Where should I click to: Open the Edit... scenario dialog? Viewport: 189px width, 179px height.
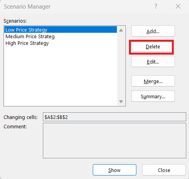coord(153,62)
